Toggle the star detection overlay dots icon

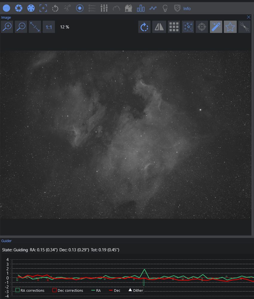tap(188, 27)
